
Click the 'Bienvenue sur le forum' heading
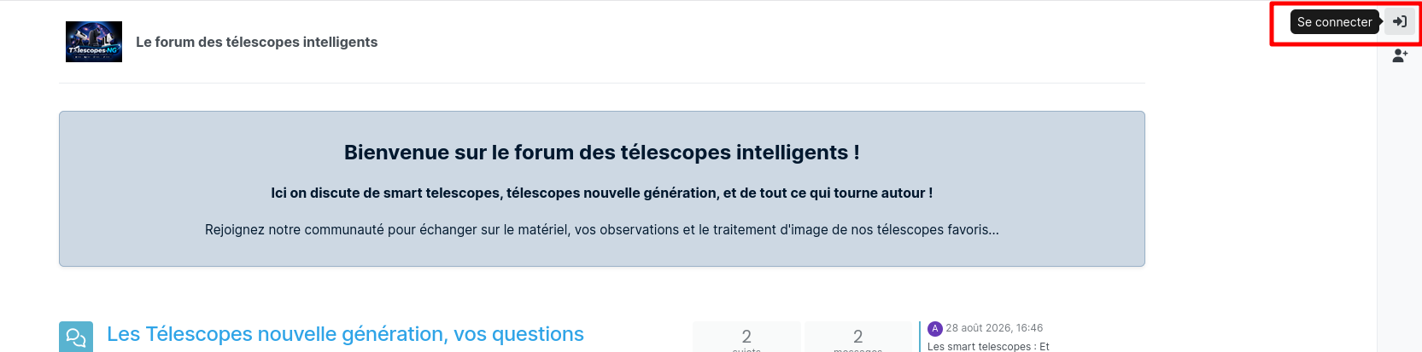coord(602,153)
